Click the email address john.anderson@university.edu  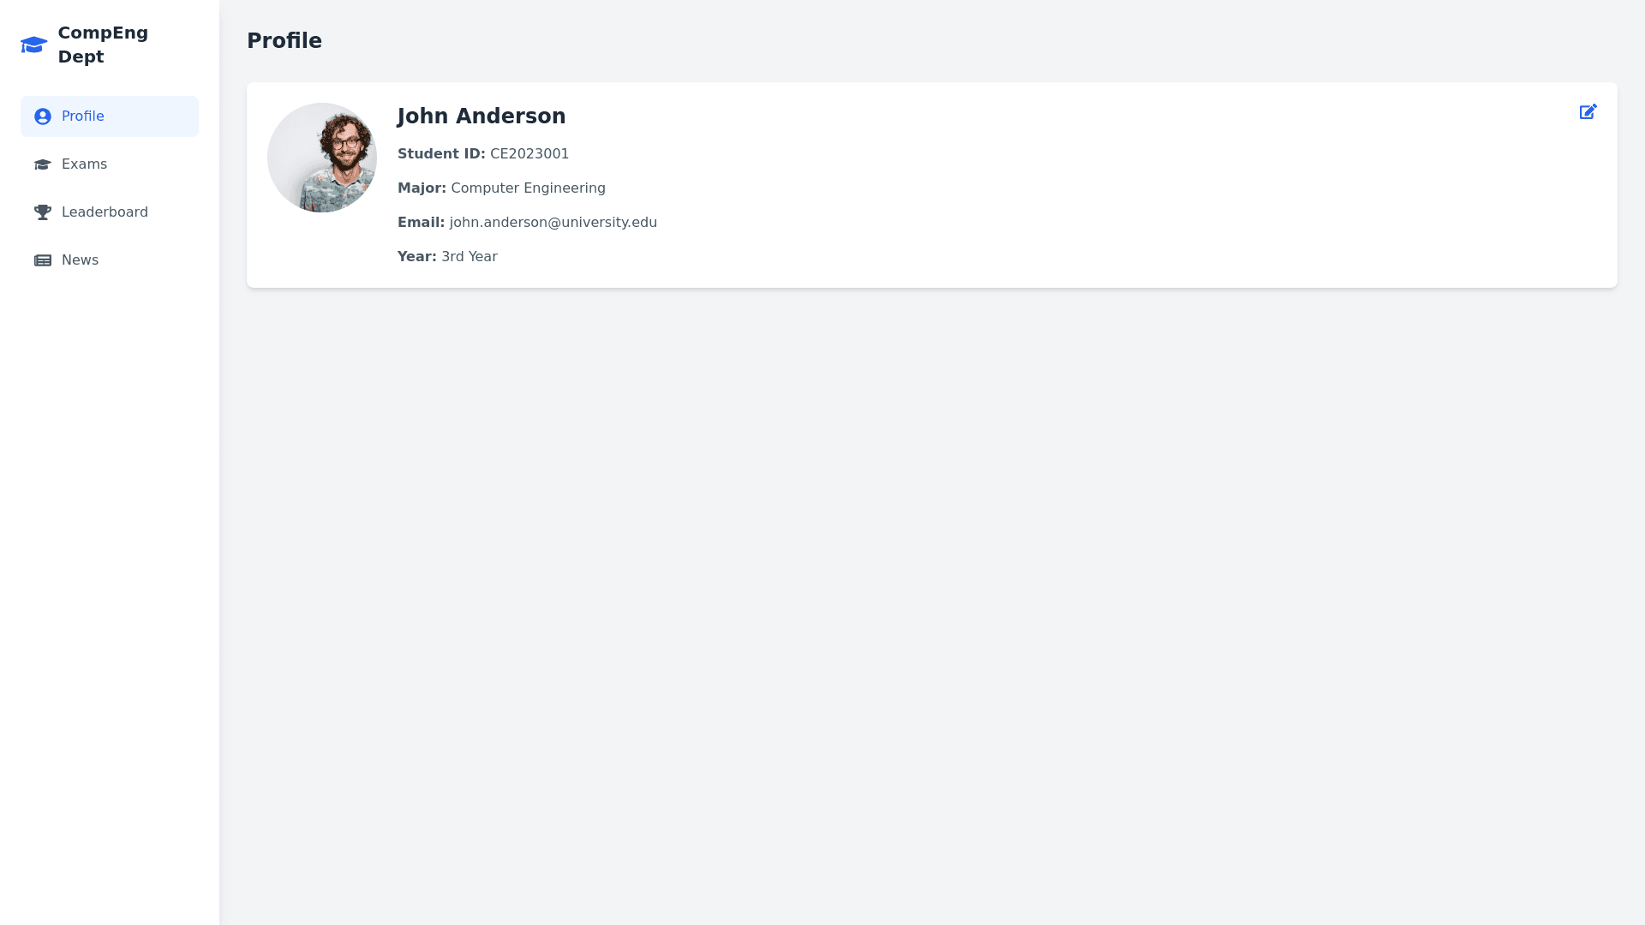click(553, 223)
